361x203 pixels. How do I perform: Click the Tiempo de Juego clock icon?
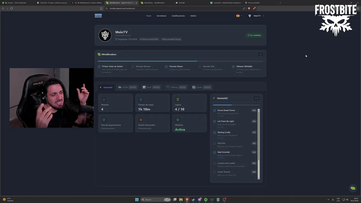tap(141, 100)
